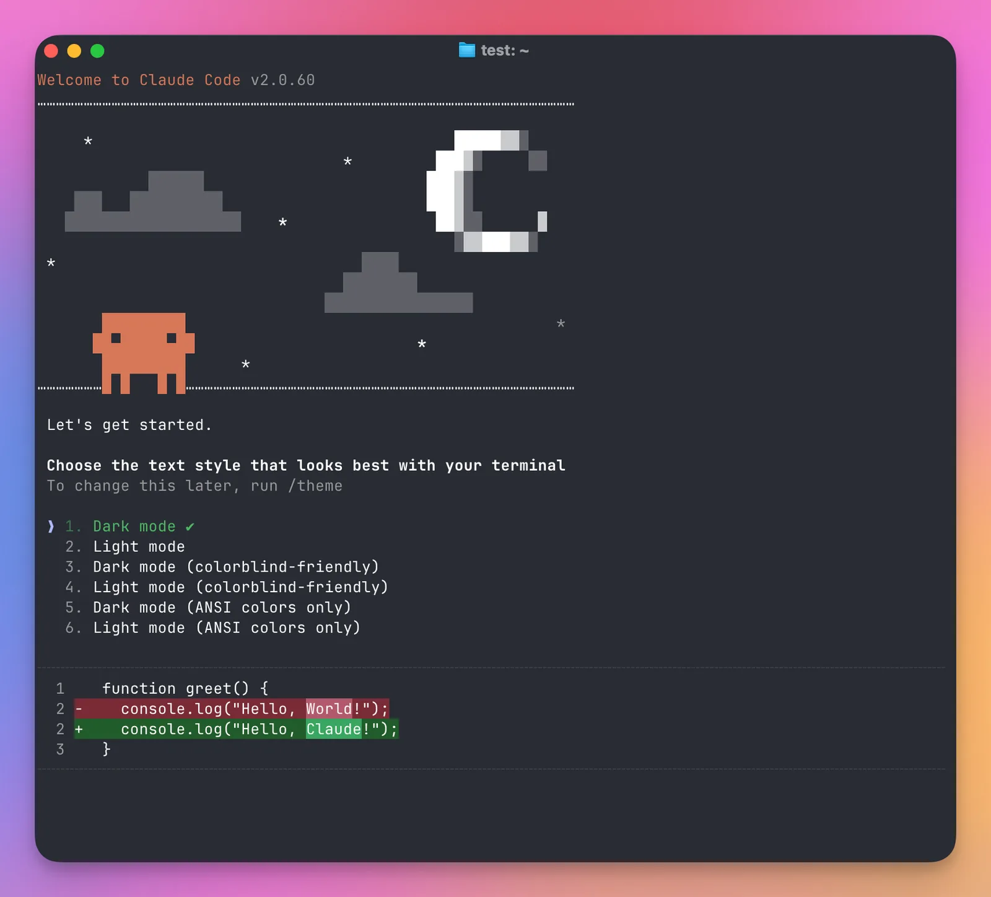Click the plus marker on the added line

(79, 729)
